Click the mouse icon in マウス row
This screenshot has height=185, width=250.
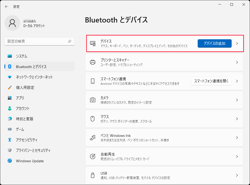(93, 119)
